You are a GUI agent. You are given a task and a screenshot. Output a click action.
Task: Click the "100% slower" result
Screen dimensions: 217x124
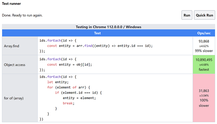204,103
